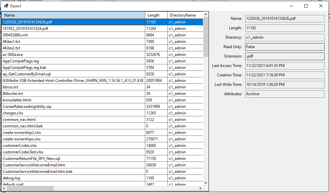The image size is (330, 193).
Task: Close the Form1 window
Action: (321, 6)
